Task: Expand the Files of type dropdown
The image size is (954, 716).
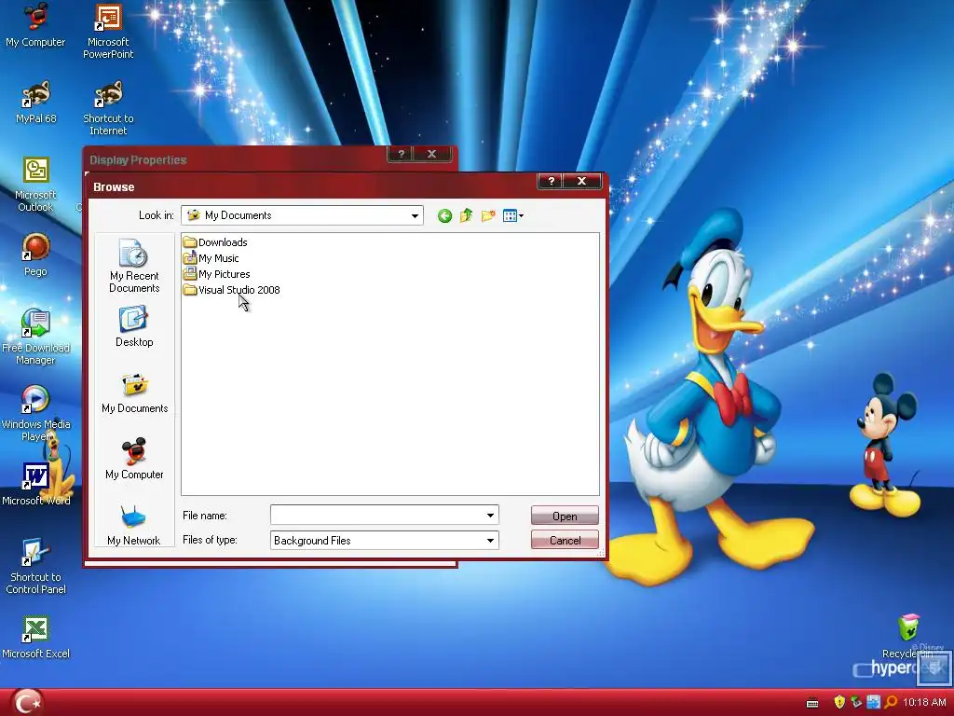Action: [490, 540]
